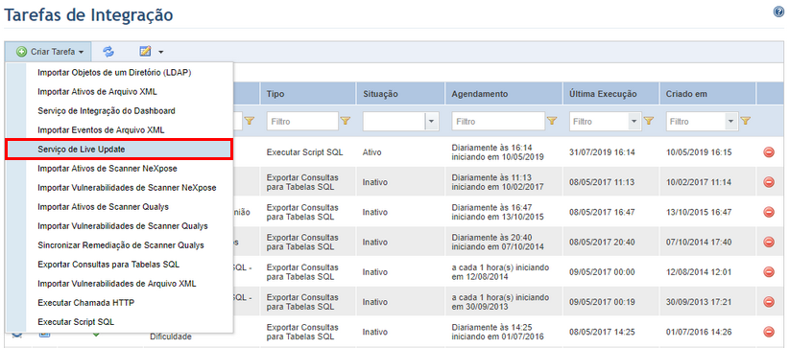Open the Situação filter dropdown
Viewport: 789px width, 348px height.
point(432,121)
